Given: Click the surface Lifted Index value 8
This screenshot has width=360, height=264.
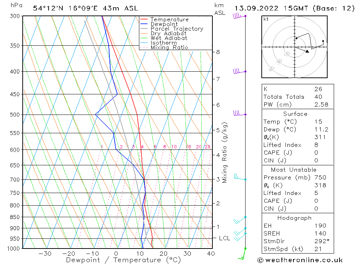Looking at the screenshot, I should pos(316,145).
